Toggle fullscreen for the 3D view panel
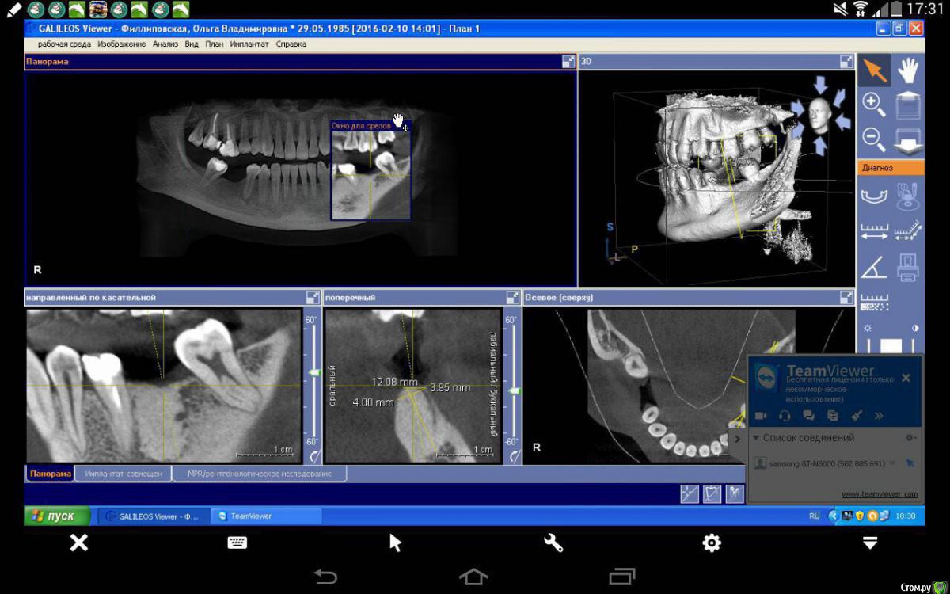The image size is (950, 594). pyautogui.click(x=846, y=61)
